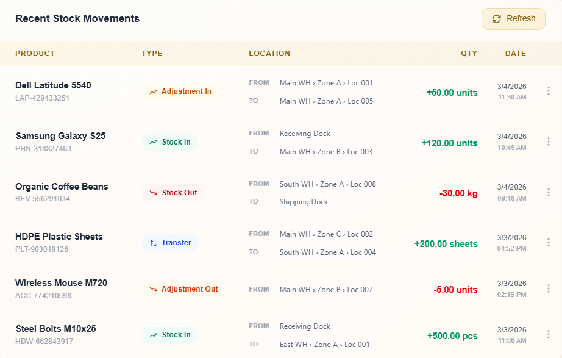Click the 11:08 AM timestamp
562x358 pixels.
tap(512, 340)
